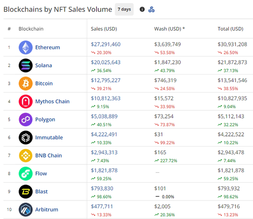Click the Flow logo icon
This screenshot has width=253, height=219.
point(25,174)
